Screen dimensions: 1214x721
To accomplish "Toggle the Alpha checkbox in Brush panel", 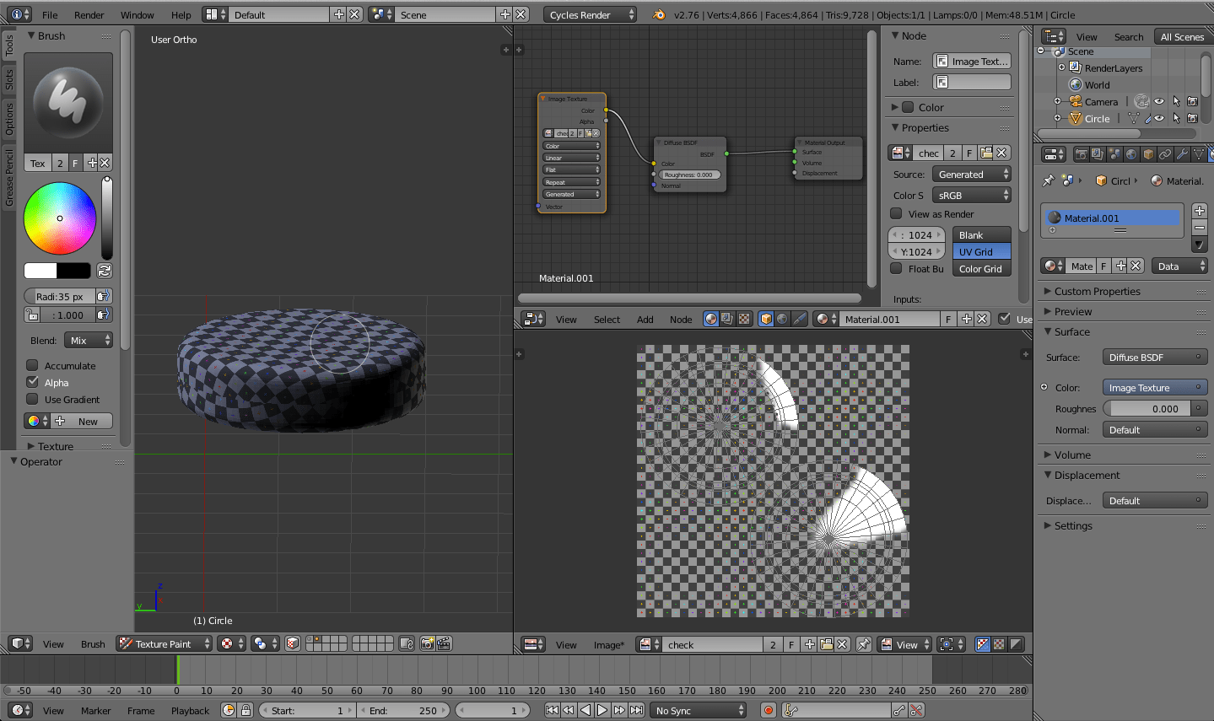I will 33,382.
